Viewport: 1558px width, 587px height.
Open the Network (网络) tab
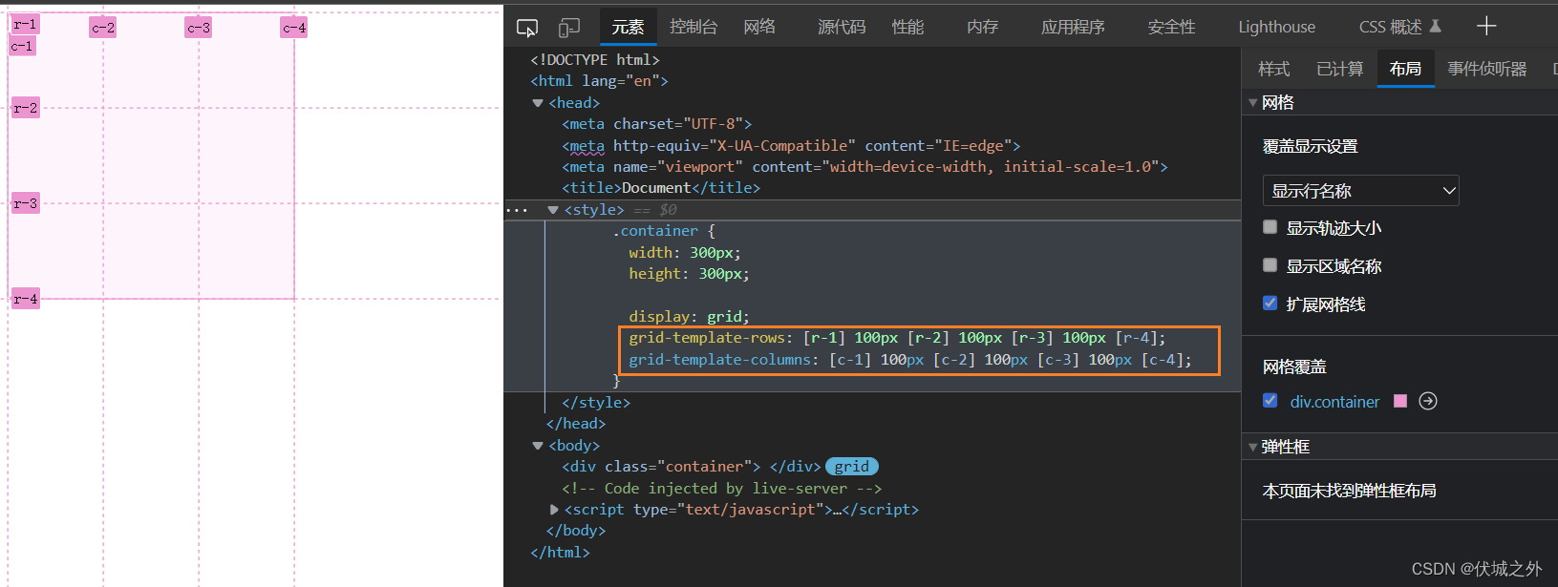click(x=759, y=27)
